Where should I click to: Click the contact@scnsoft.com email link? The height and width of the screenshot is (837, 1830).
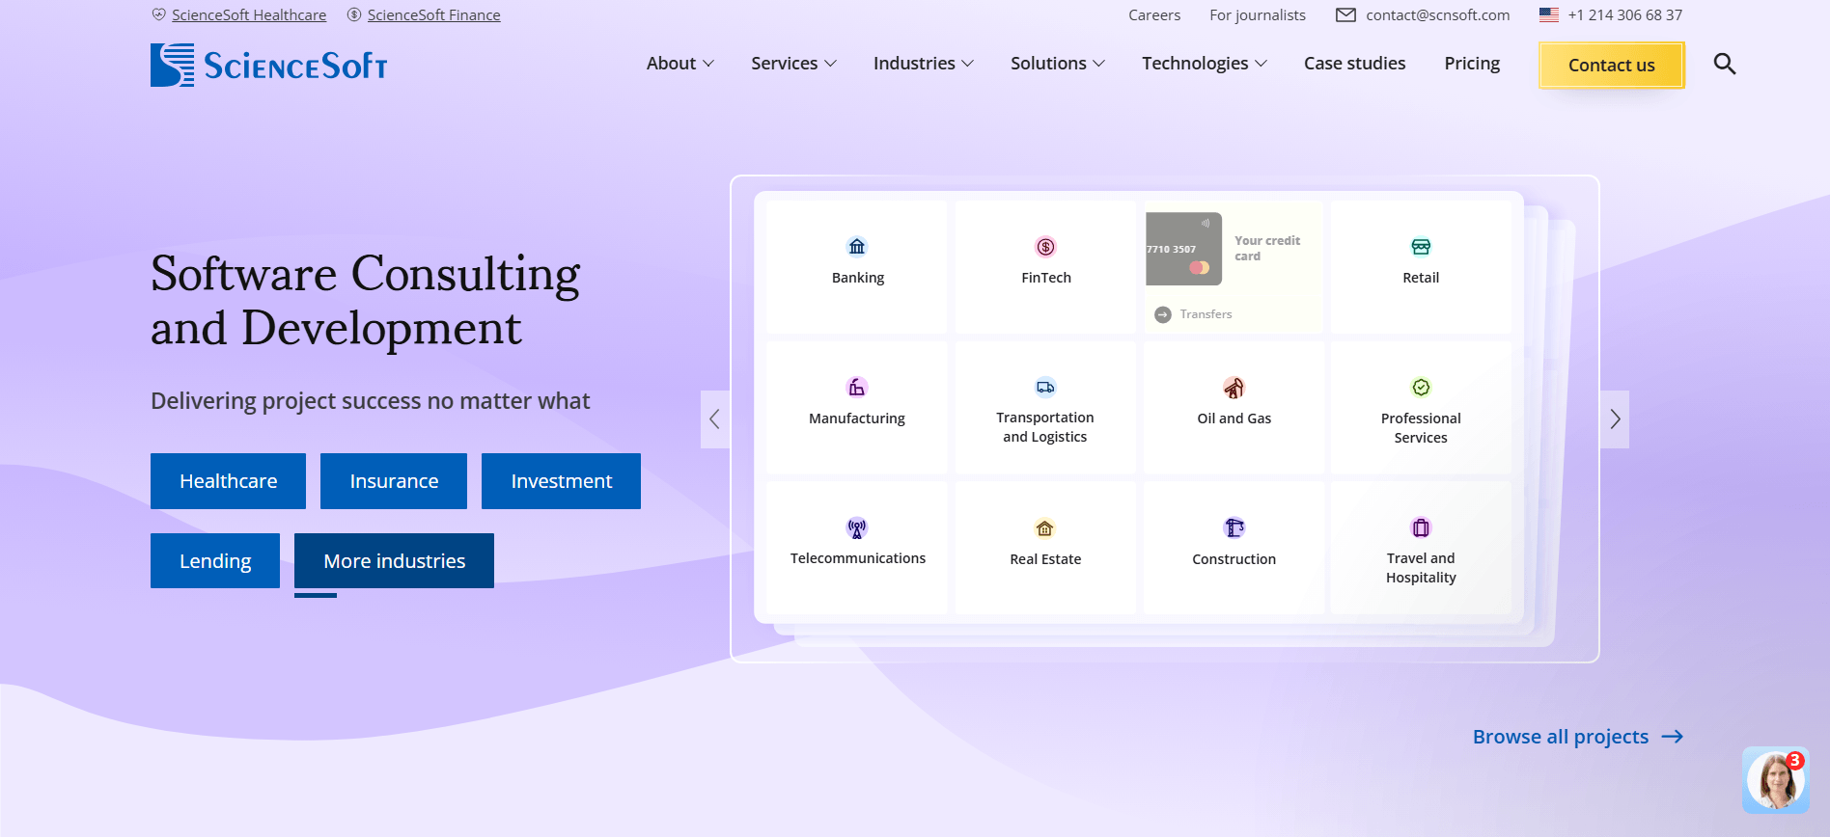click(1438, 15)
